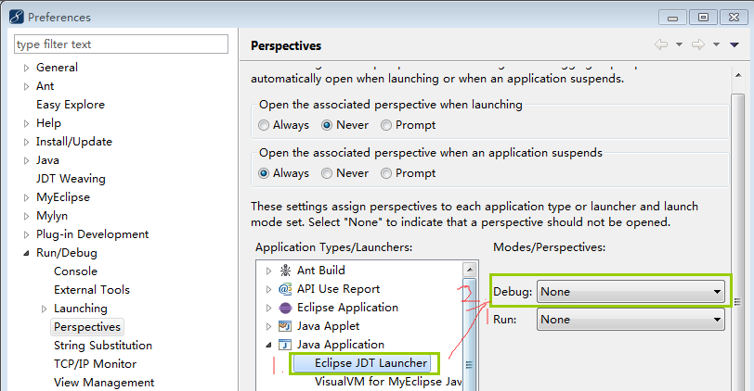Viewport: 754px width, 391px height.
Task: Open the Debug perspective dropdown
Action: [x=630, y=292]
